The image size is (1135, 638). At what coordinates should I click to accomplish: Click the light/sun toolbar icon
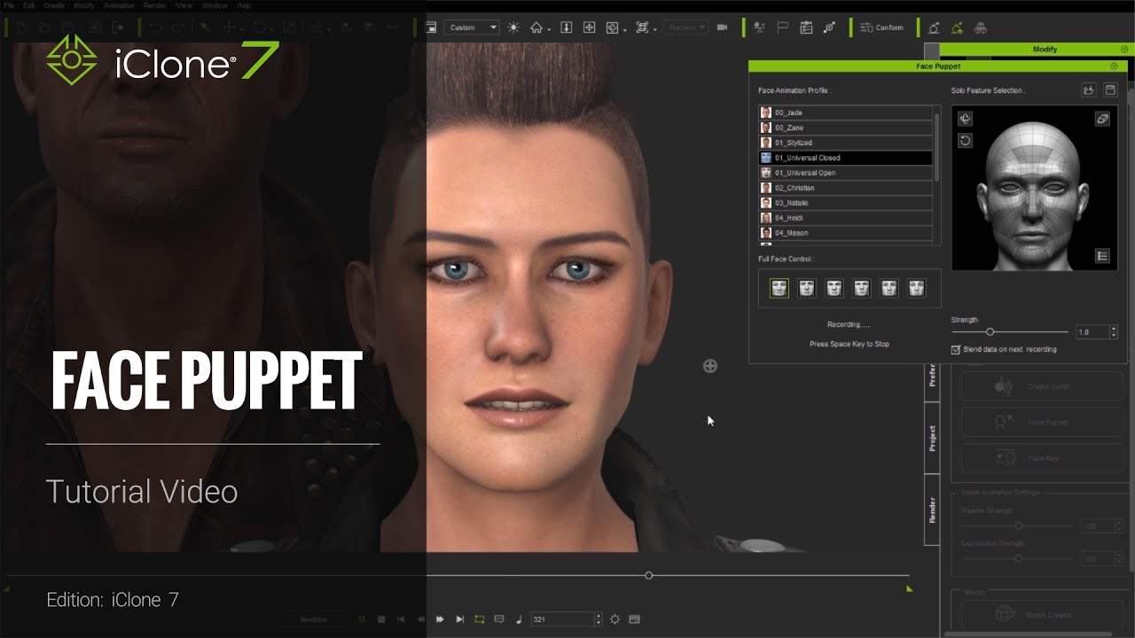(x=513, y=27)
